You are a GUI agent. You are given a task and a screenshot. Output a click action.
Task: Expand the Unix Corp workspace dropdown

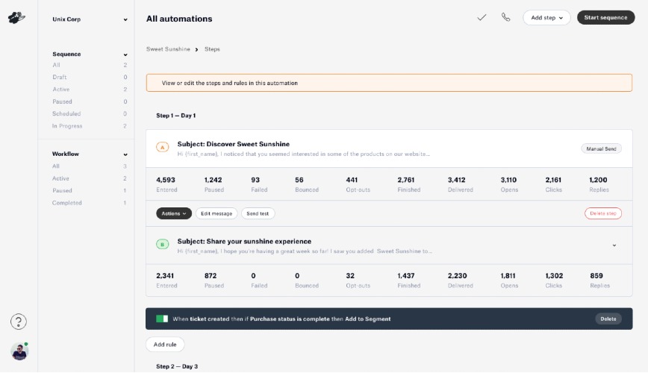click(125, 19)
